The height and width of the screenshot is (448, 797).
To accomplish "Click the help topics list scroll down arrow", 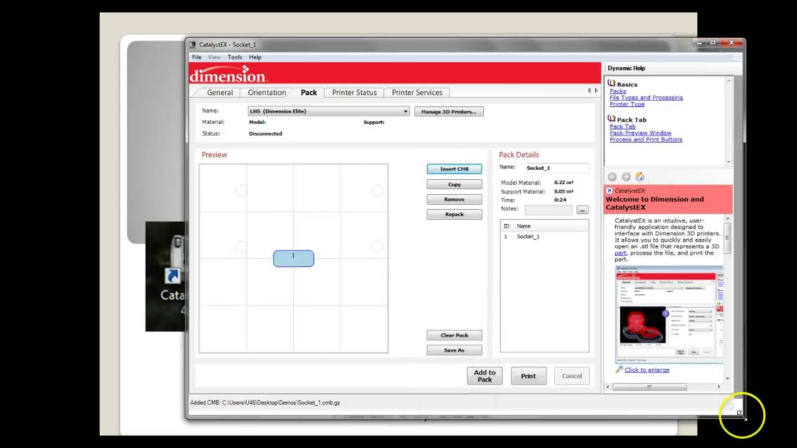I will click(729, 162).
